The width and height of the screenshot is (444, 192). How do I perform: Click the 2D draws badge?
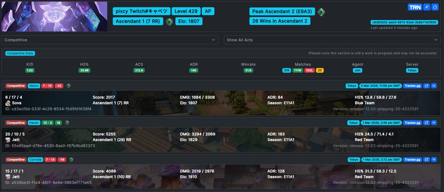(x=320, y=70)
